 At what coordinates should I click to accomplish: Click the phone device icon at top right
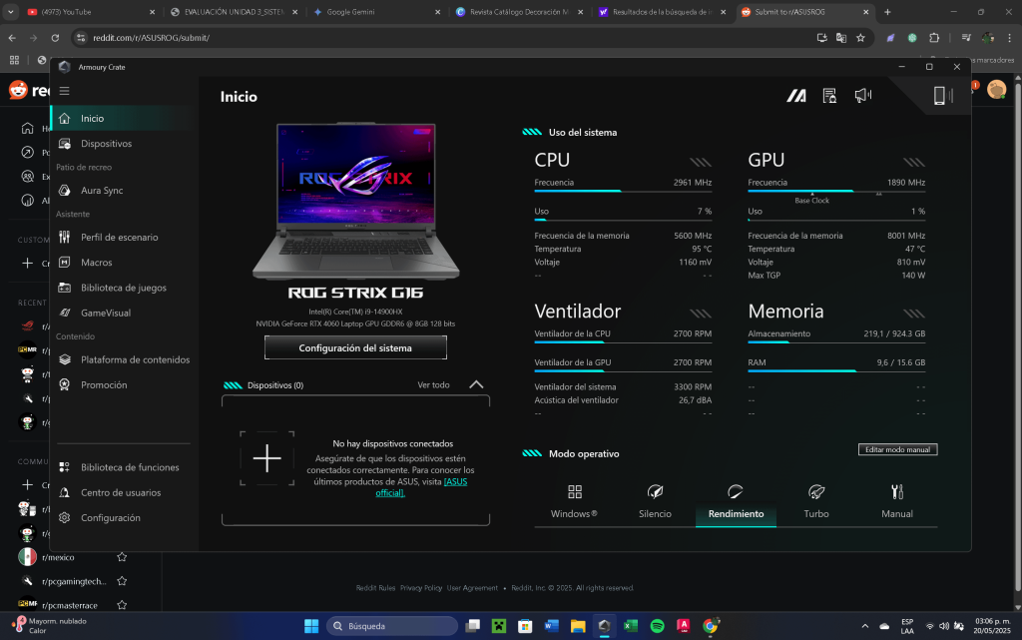pos(939,96)
